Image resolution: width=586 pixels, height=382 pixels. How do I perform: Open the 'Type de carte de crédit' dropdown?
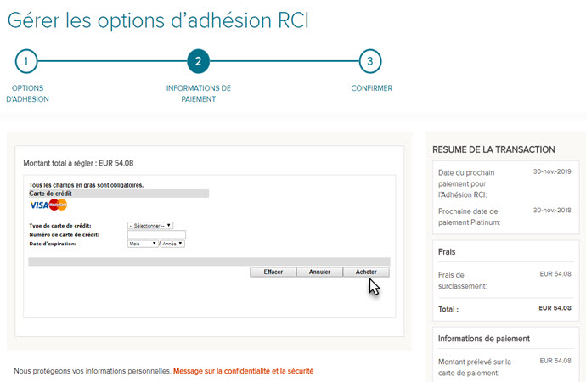coord(149,226)
